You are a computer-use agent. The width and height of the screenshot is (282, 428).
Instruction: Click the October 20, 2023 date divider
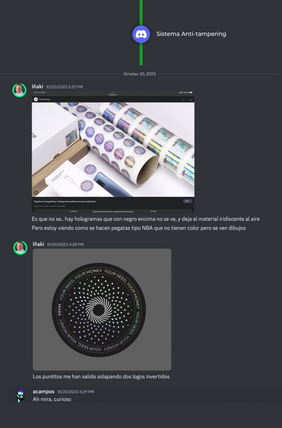coord(140,74)
